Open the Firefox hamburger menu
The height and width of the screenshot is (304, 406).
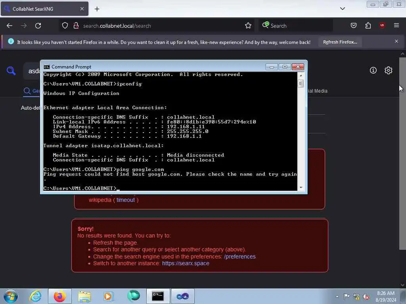[x=396, y=25]
